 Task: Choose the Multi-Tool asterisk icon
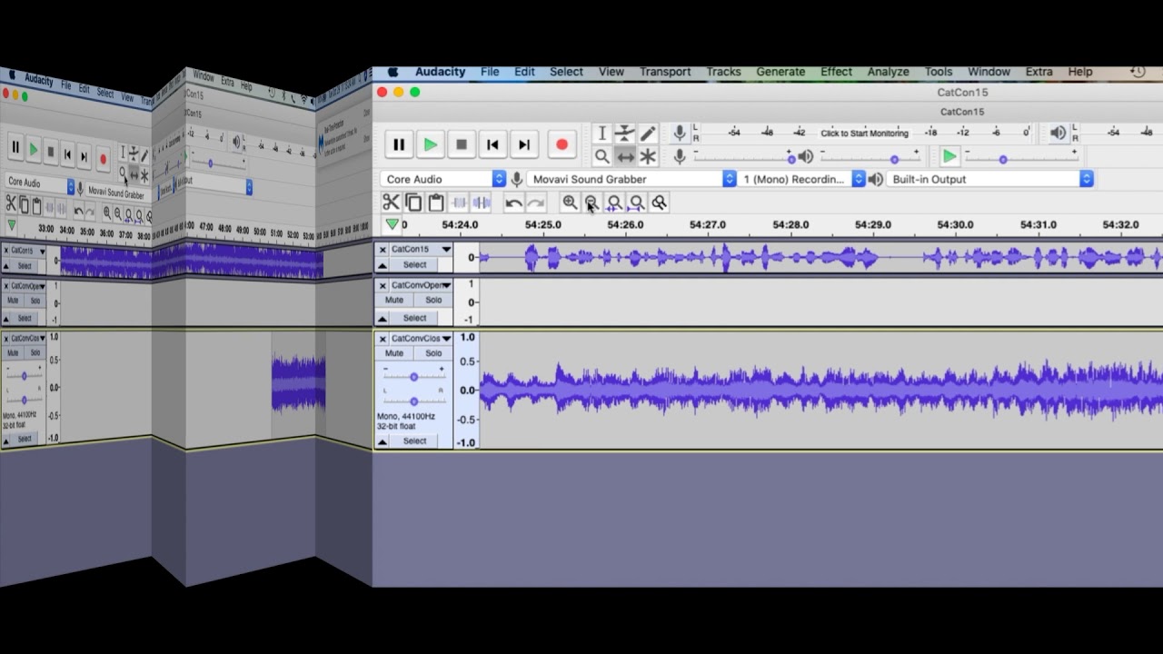click(648, 156)
